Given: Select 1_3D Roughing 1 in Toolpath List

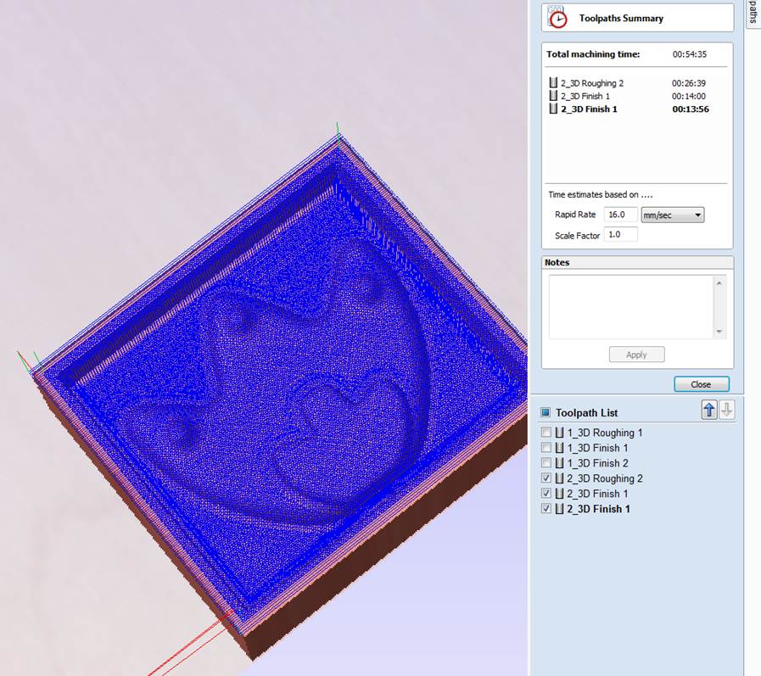Looking at the screenshot, I should pyautogui.click(x=605, y=433).
